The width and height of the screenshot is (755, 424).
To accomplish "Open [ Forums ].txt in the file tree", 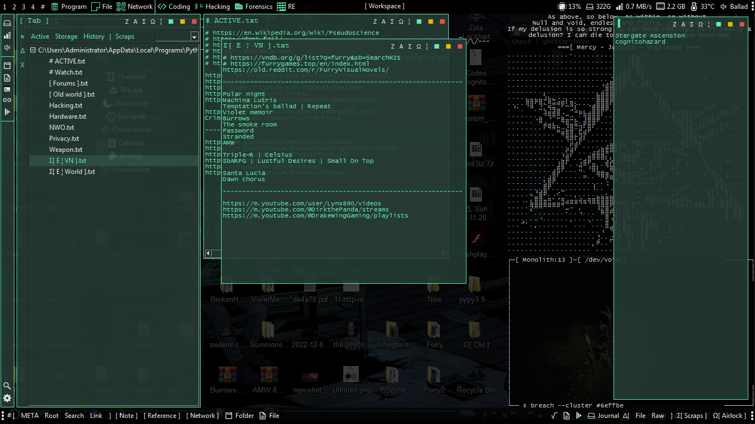I will coord(69,83).
